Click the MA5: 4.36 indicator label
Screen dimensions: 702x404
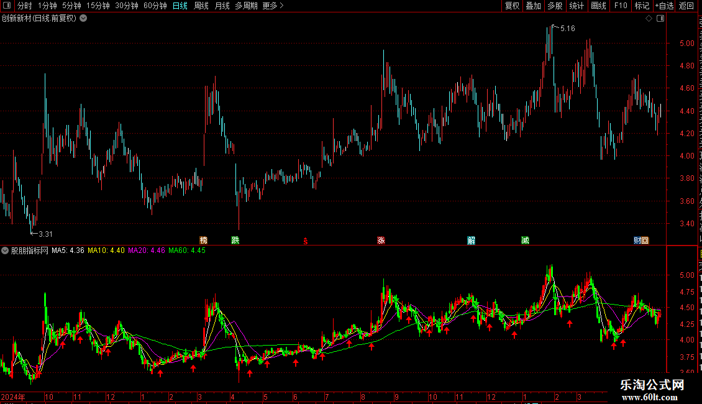click(x=68, y=251)
